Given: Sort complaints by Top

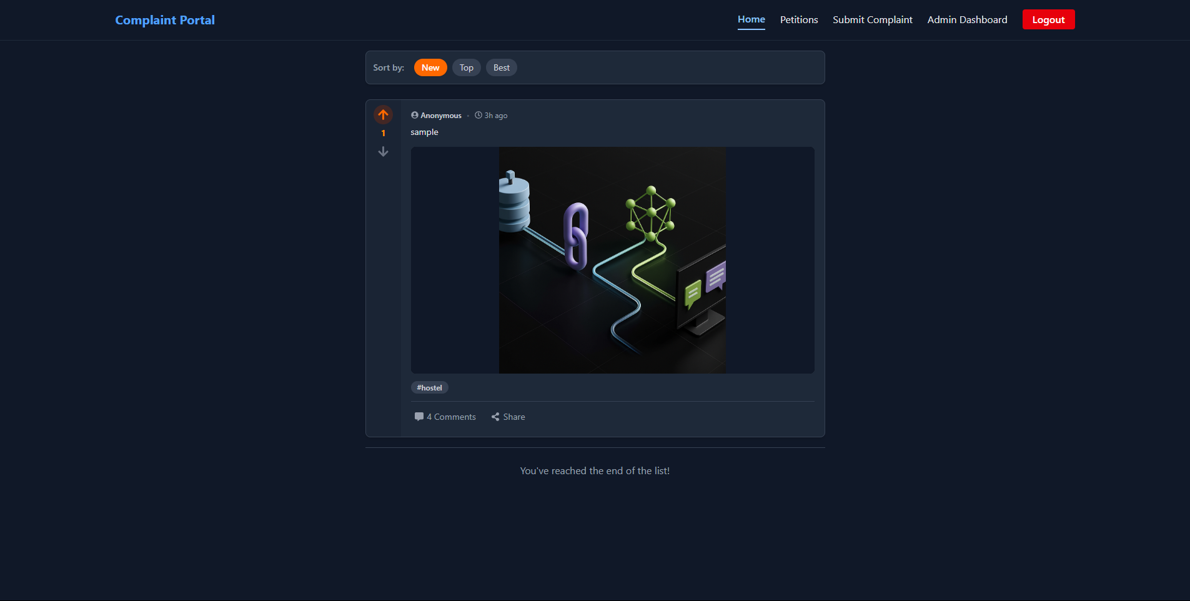Looking at the screenshot, I should [x=467, y=67].
